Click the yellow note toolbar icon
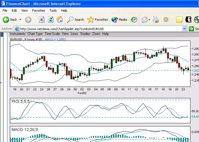This screenshot has height=142, width=199. tap(179, 20)
